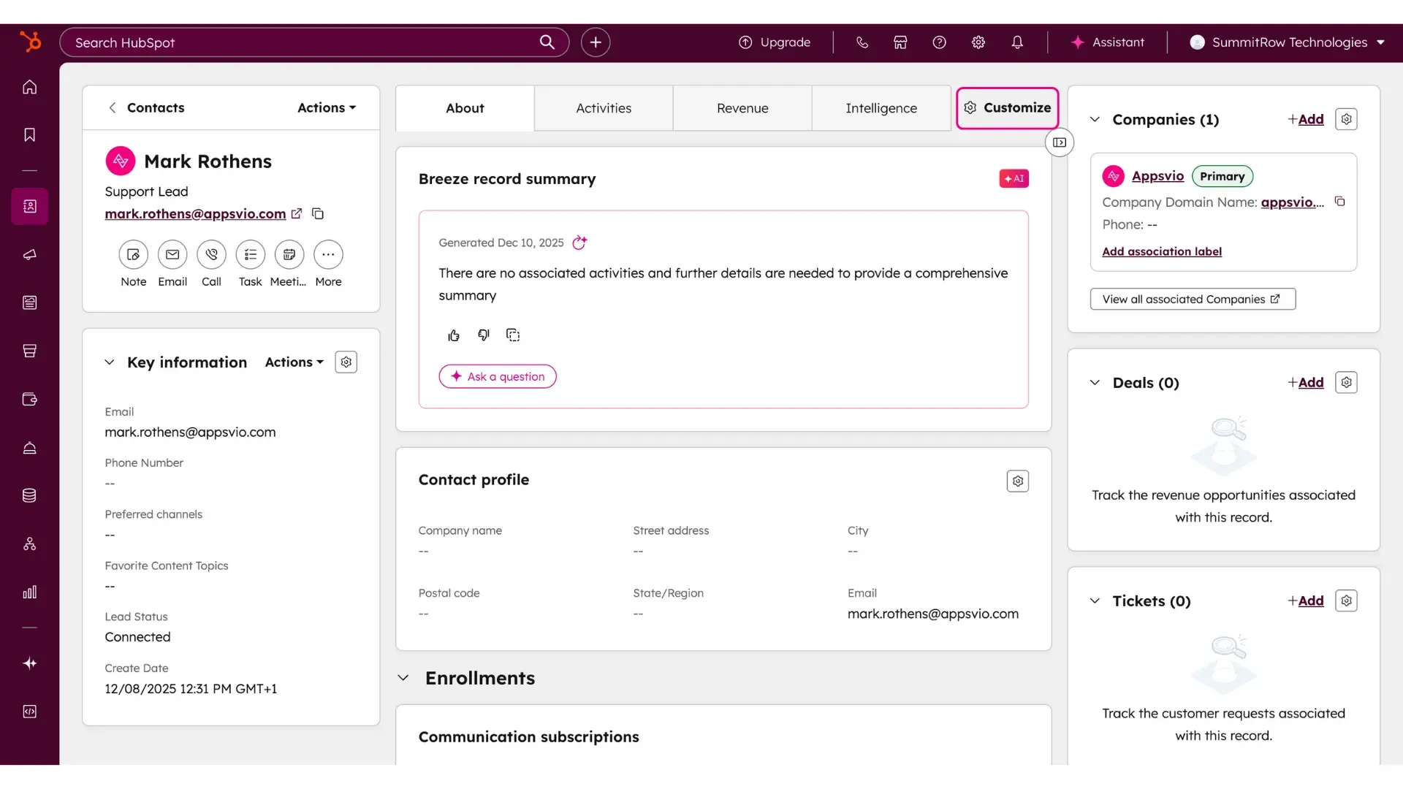Copy Mark Rothens' email address icon
This screenshot has height=789, width=1403.
tap(317, 213)
